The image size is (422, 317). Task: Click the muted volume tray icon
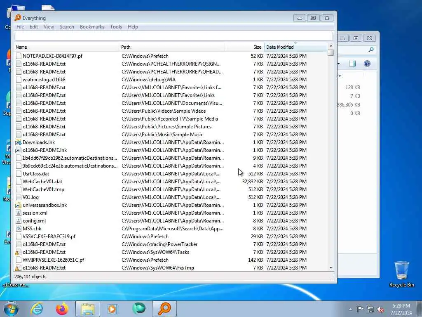(380, 310)
